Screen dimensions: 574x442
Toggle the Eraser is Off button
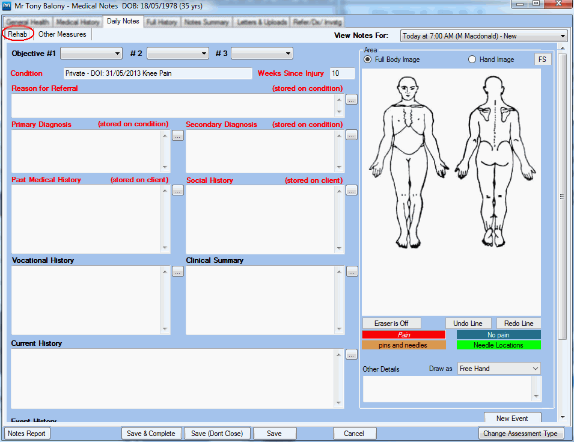[391, 324]
